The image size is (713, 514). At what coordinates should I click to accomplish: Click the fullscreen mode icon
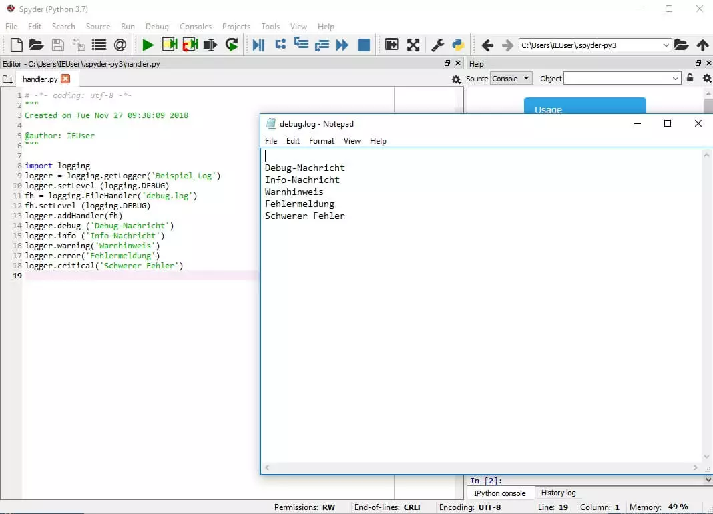point(413,45)
